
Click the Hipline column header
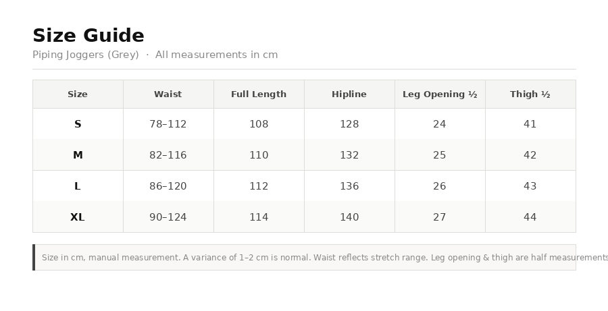tap(349, 94)
